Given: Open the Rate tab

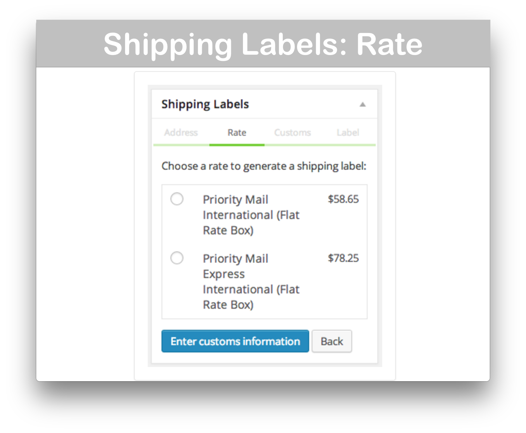Looking at the screenshot, I should [x=236, y=132].
